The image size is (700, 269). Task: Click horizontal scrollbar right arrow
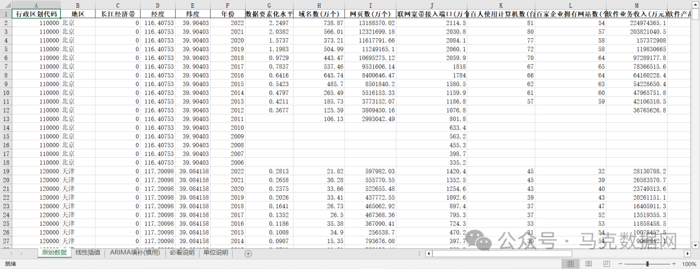coord(687,253)
